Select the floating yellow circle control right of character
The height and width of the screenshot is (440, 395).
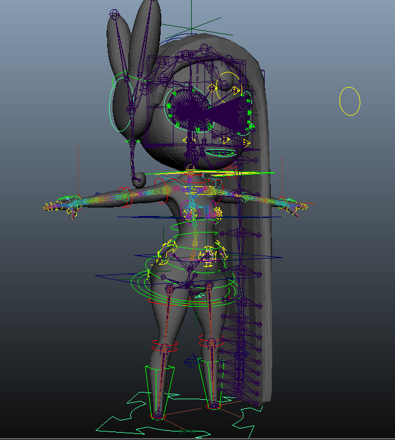tap(349, 101)
